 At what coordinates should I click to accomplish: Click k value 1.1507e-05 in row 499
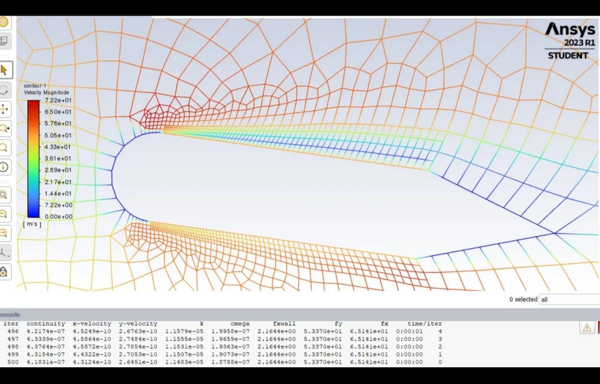pos(184,354)
